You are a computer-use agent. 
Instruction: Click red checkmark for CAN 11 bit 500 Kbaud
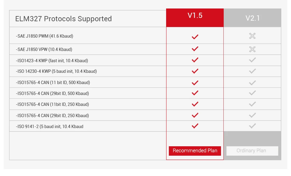click(x=195, y=83)
